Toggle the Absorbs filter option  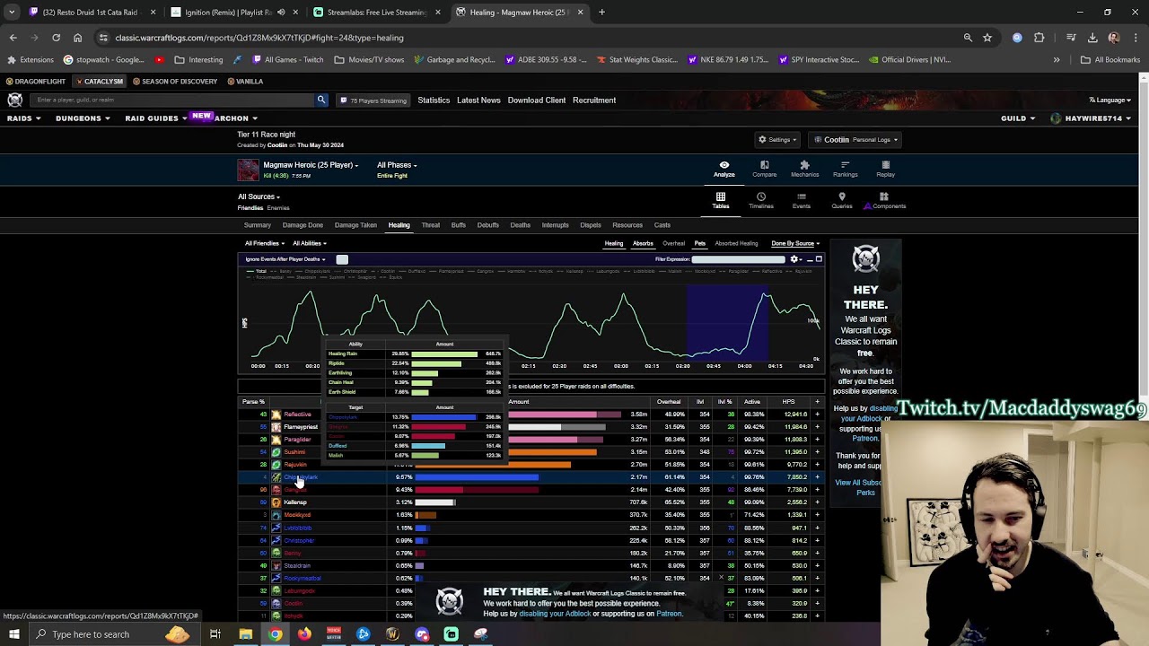click(x=643, y=243)
